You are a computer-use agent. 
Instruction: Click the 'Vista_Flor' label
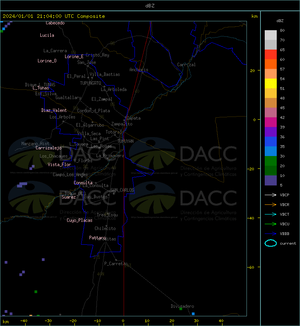59,165
